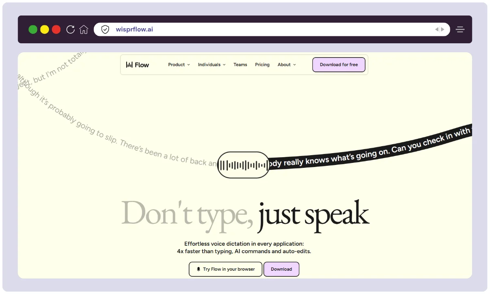
Task: Expand the About dropdown menu
Action: pyautogui.click(x=287, y=65)
